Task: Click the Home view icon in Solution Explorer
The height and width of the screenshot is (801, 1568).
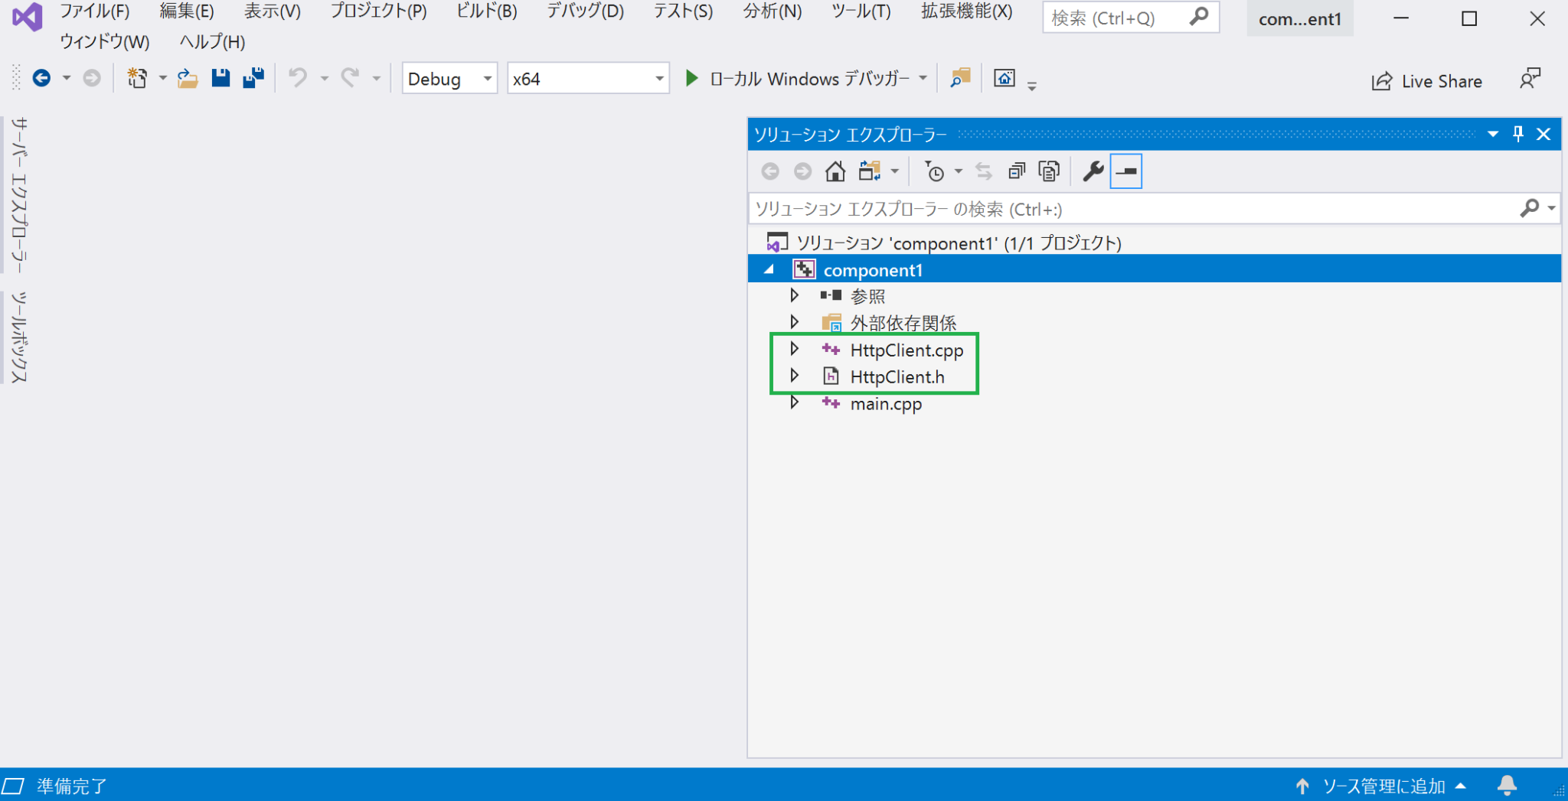Action: coord(835,171)
